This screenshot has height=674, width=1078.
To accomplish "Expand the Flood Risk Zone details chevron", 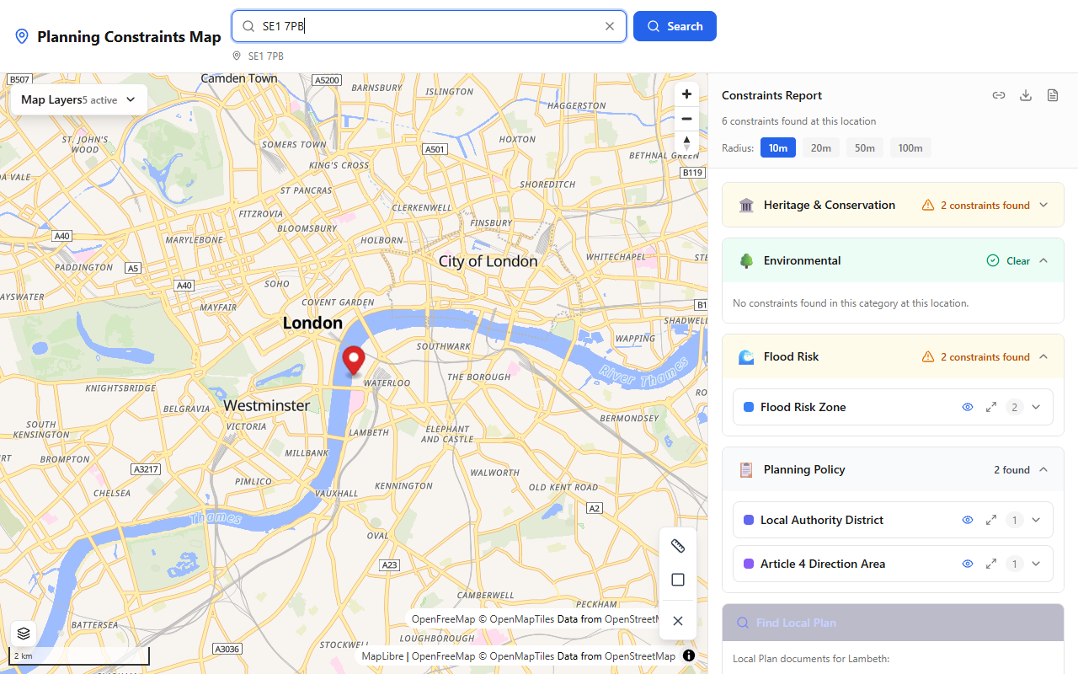I will point(1036,407).
